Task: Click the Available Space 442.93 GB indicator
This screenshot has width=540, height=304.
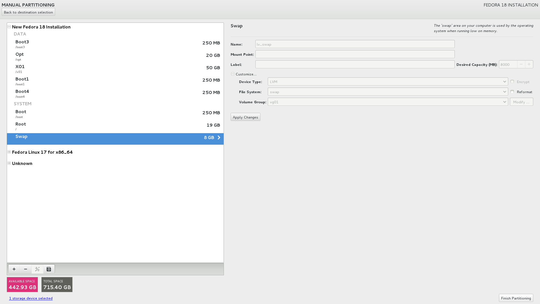Action: point(22,285)
